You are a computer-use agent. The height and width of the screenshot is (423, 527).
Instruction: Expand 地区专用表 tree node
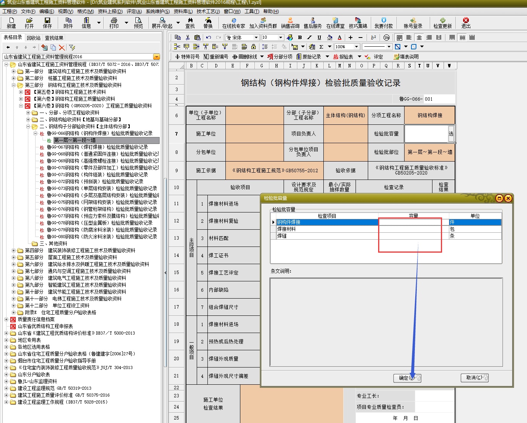coord(7,340)
